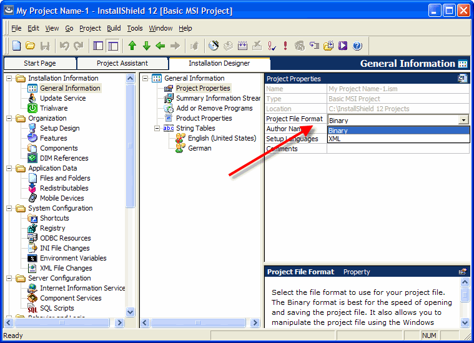Click the blue Help question mark icon
Viewport: 474px width, 343px height.
click(x=357, y=46)
